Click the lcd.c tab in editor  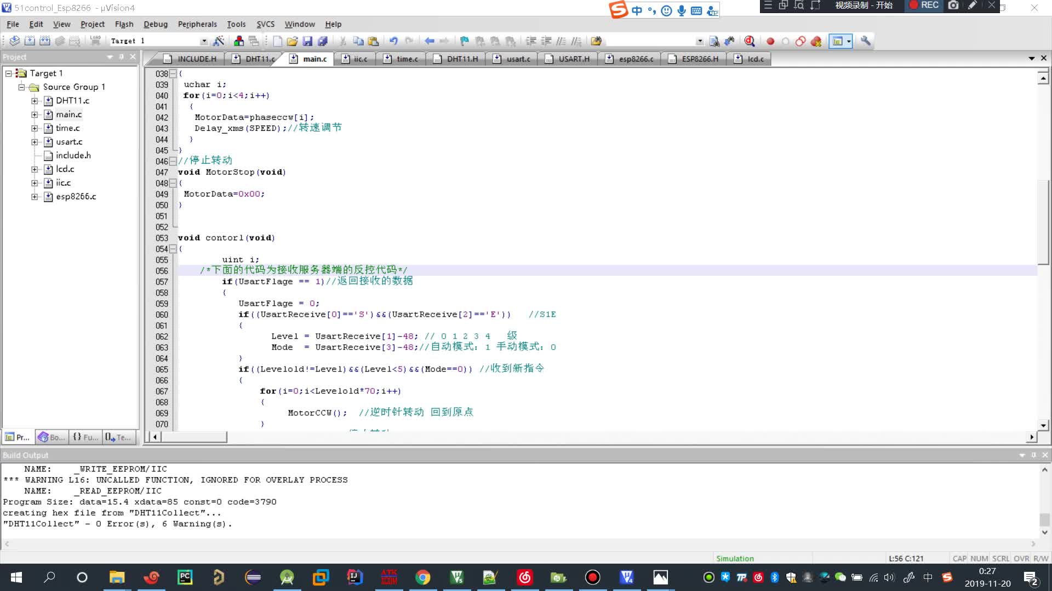click(x=756, y=59)
